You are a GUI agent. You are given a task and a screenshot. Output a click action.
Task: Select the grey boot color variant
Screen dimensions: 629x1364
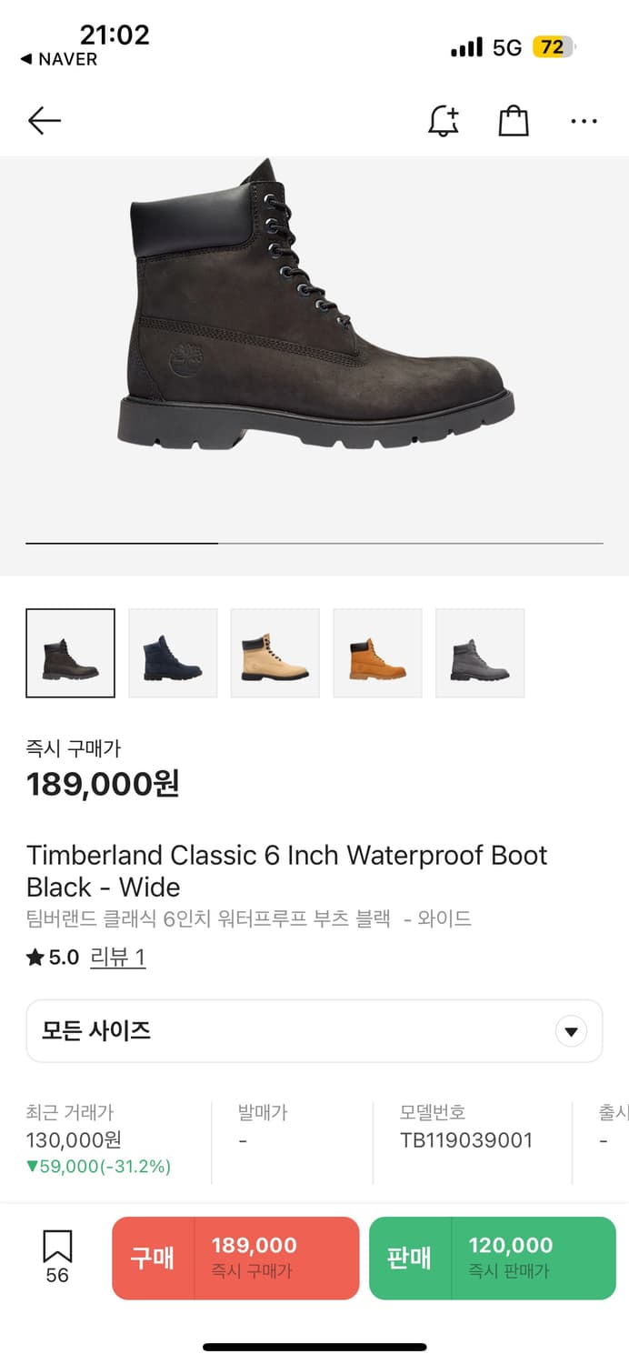[480, 653]
